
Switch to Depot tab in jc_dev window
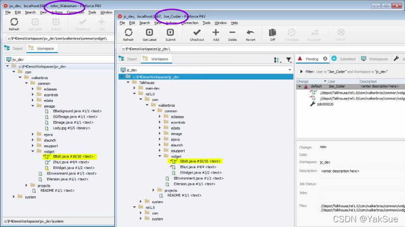129,59
